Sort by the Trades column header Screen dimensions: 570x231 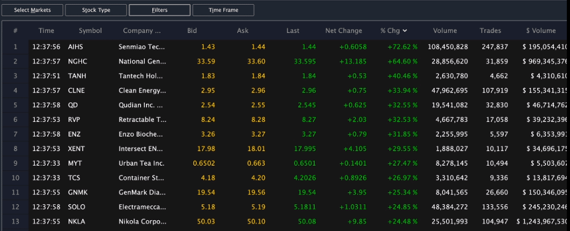pyautogui.click(x=490, y=31)
